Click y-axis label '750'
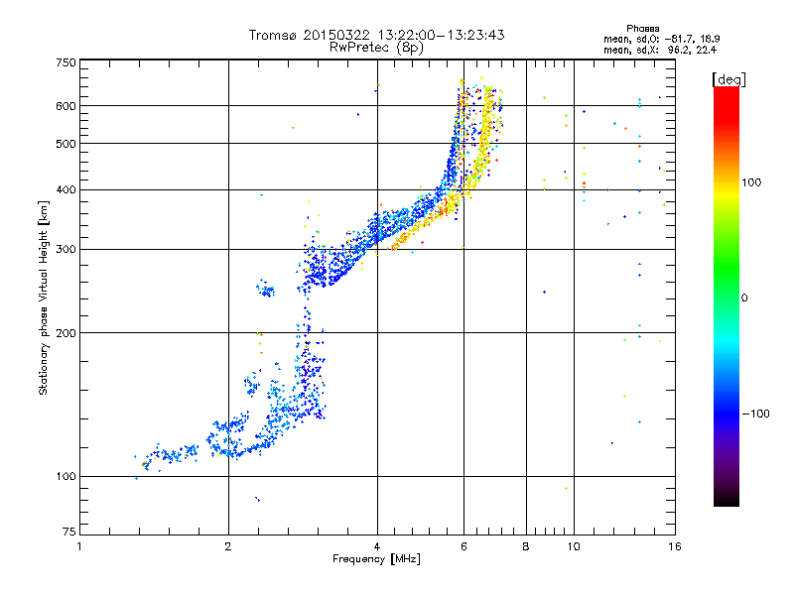794x595 pixels. (66, 62)
